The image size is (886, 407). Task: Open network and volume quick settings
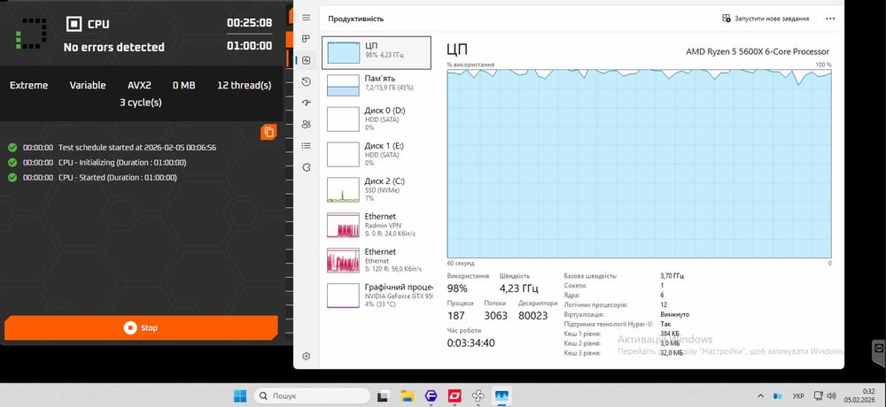[x=825, y=396]
